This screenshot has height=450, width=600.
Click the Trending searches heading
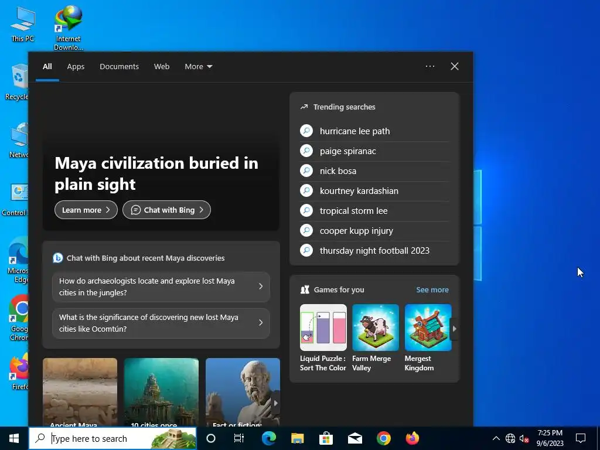click(x=344, y=107)
